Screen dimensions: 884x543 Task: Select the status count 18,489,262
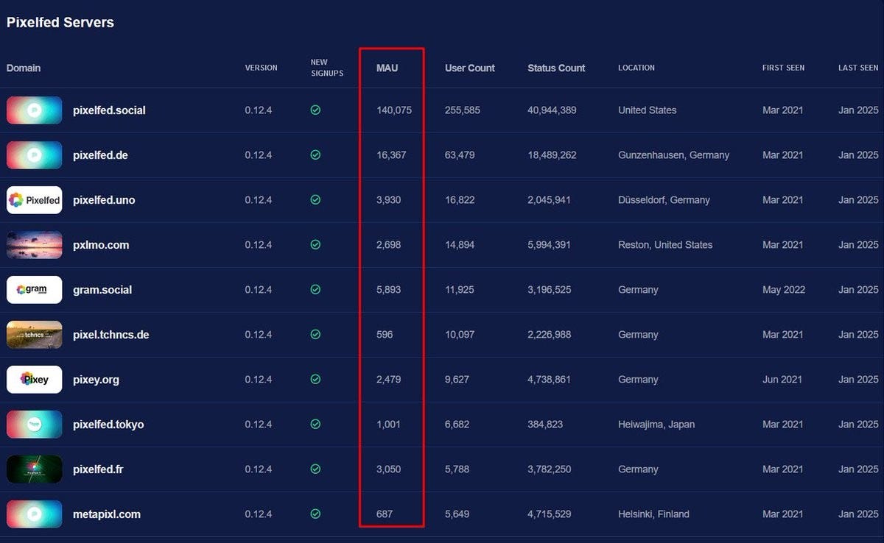552,155
